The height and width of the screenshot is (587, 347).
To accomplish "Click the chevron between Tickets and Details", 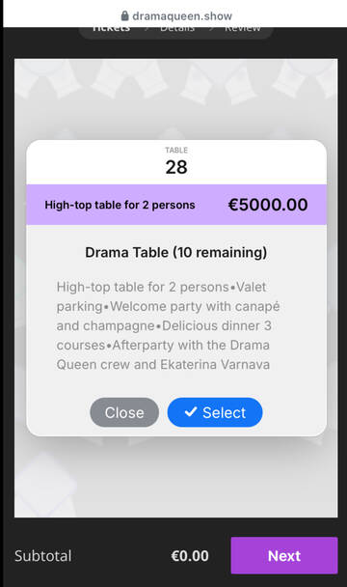I will [147, 29].
